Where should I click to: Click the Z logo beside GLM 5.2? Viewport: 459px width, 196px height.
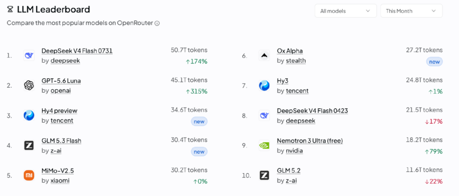[x=264, y=175]
